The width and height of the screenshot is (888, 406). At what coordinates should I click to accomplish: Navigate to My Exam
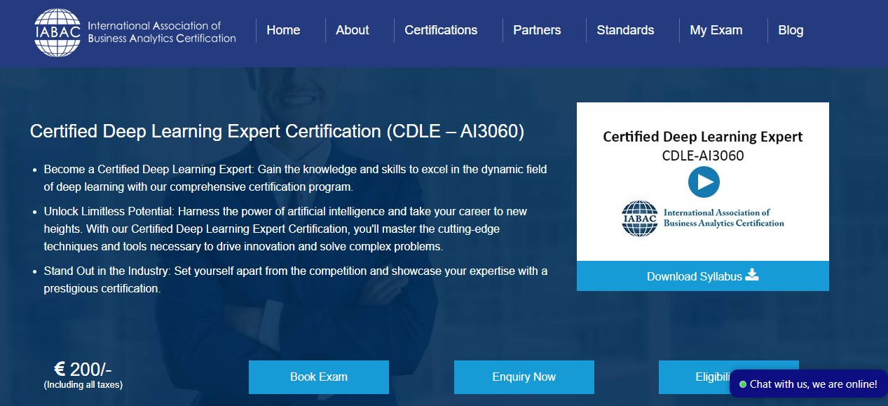coord(716,30)
